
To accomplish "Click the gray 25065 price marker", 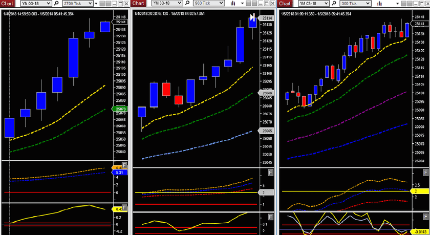I will tap(266, 131).
